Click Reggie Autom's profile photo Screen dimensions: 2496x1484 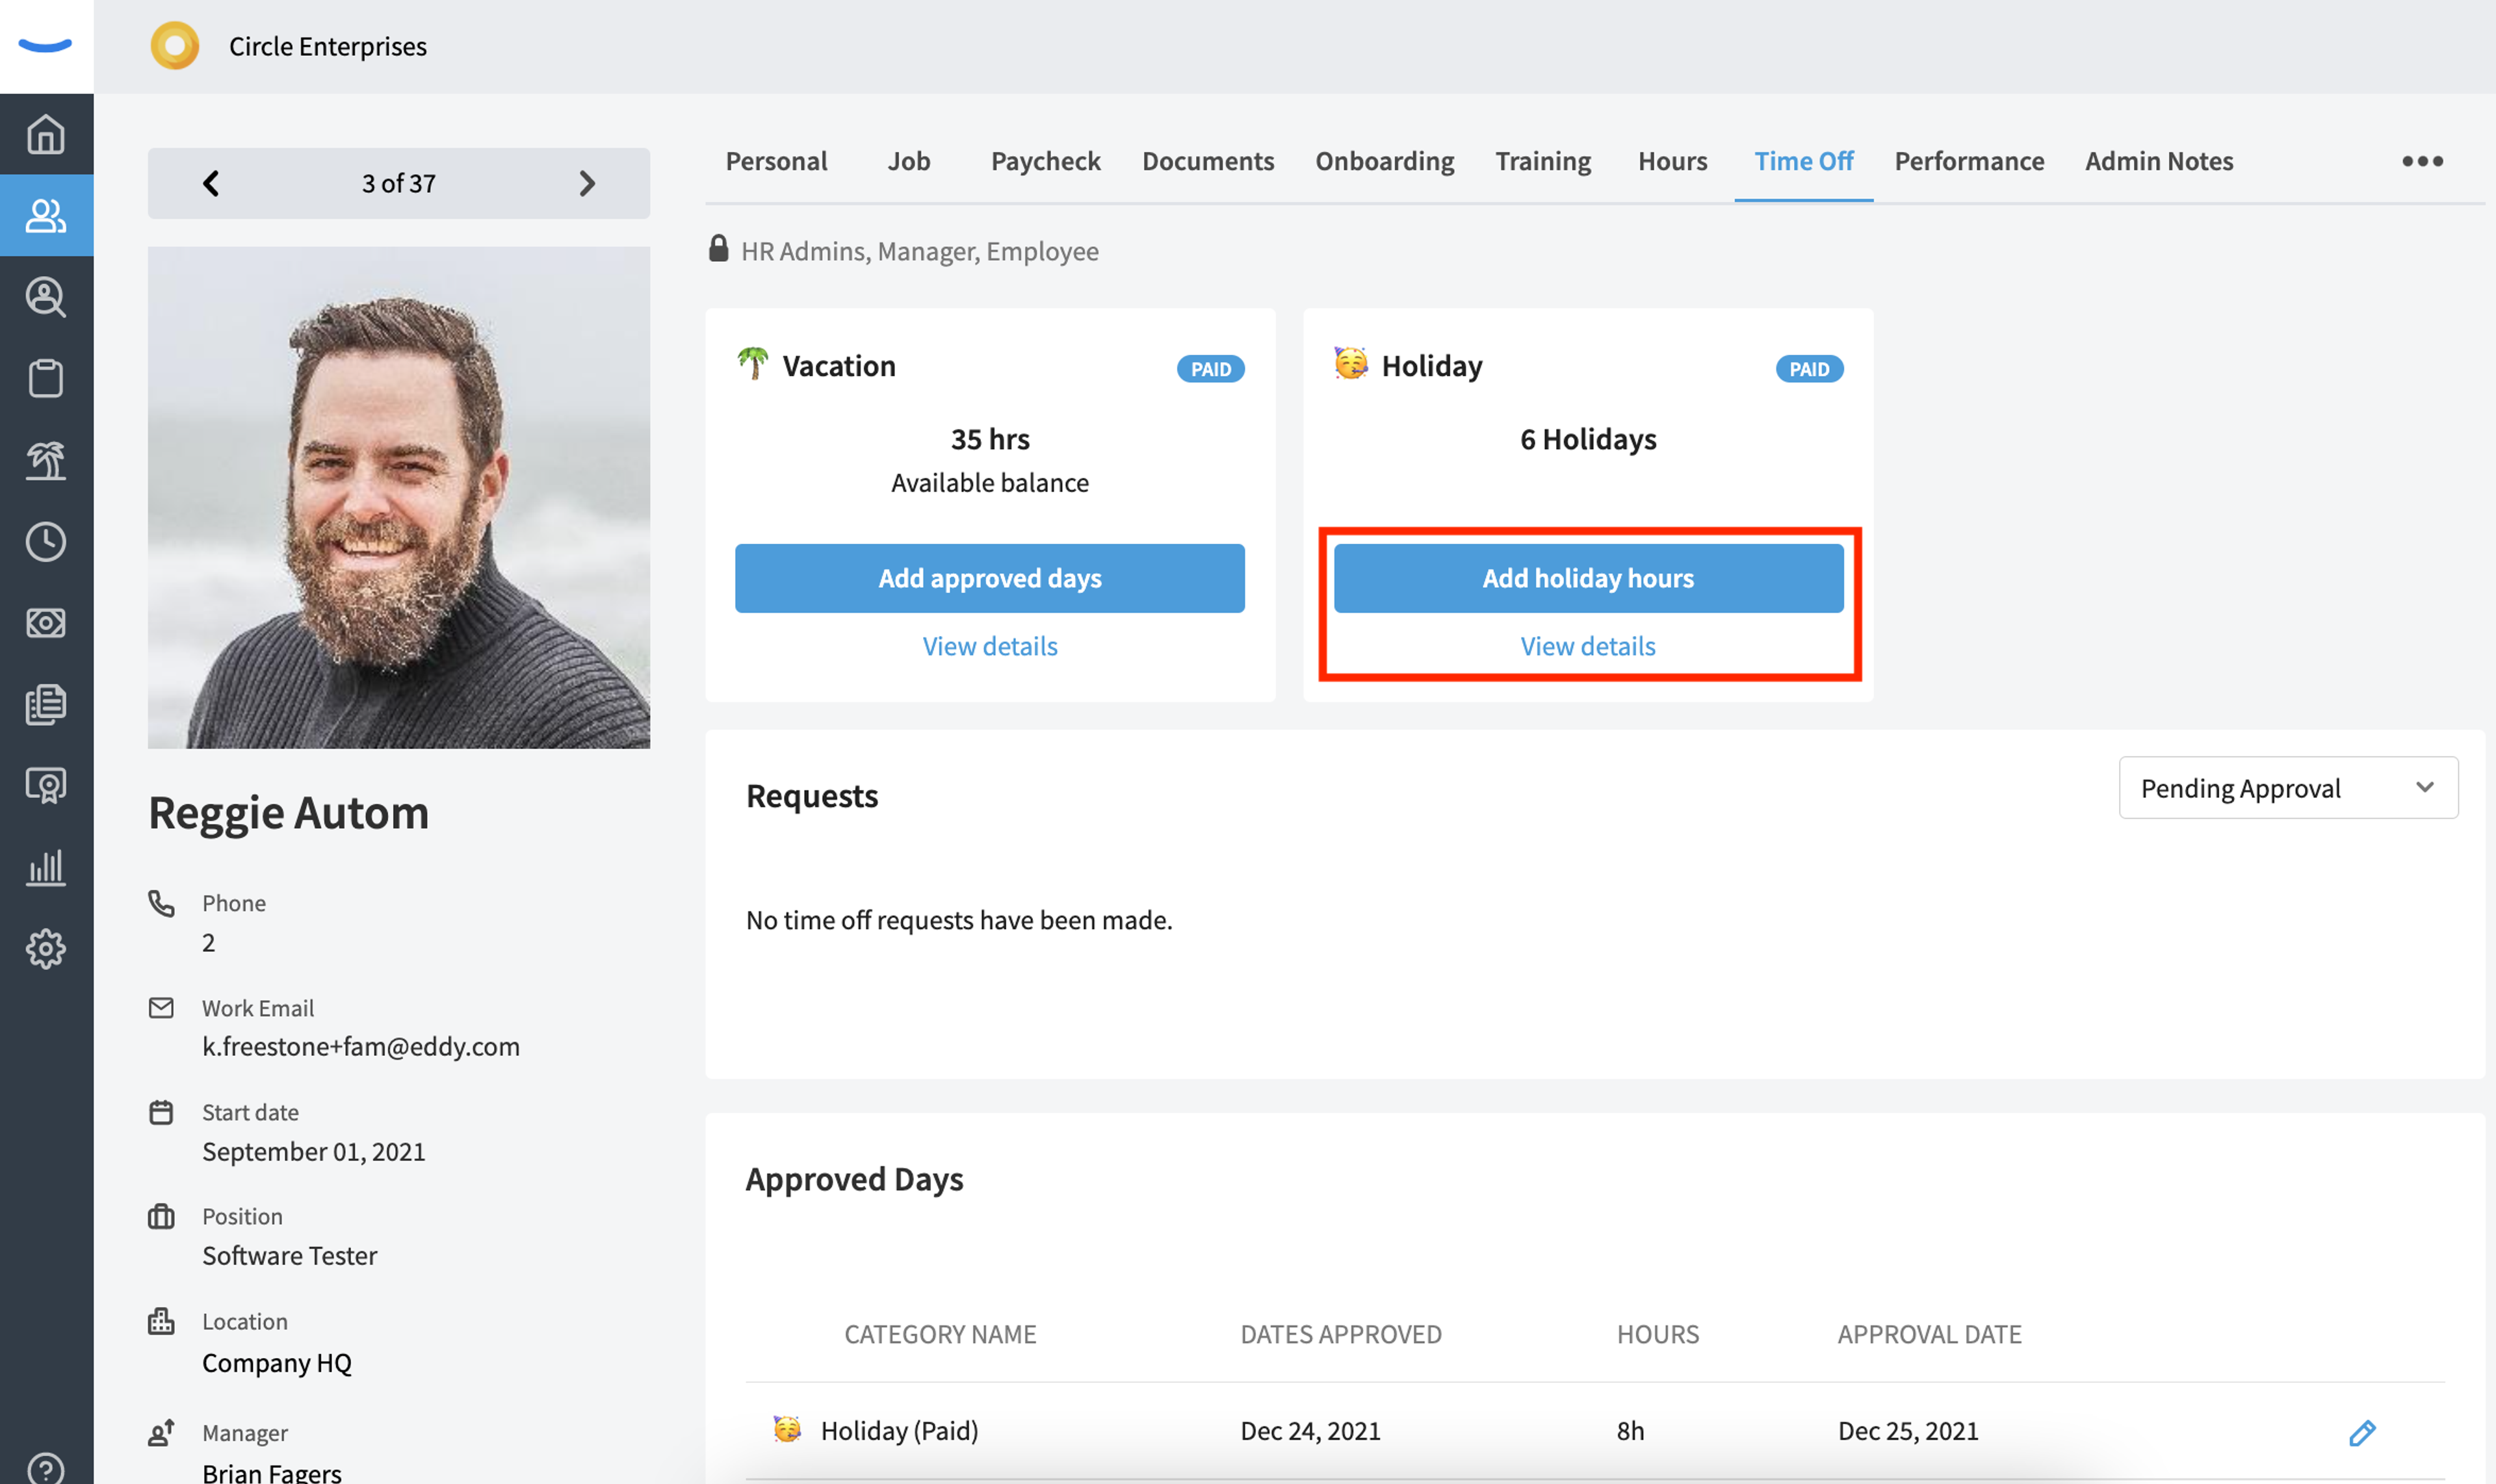coord(398,497)
